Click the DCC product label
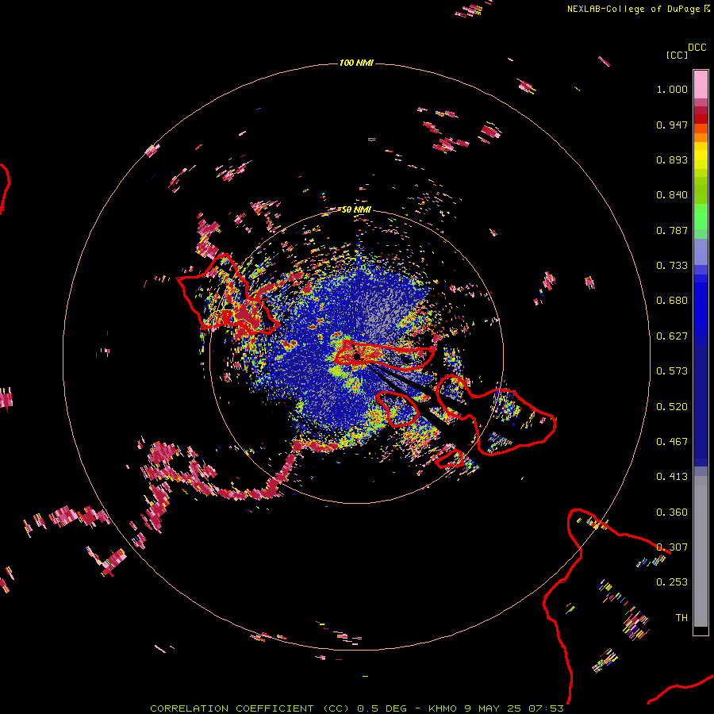The height and width of the screenshot is (714, 714). tap(697, 48)
